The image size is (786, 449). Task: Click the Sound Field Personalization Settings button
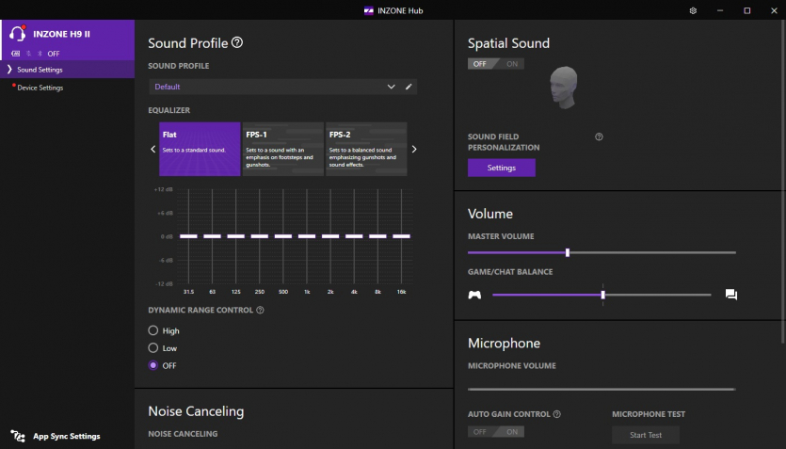(x=501, y=168)
